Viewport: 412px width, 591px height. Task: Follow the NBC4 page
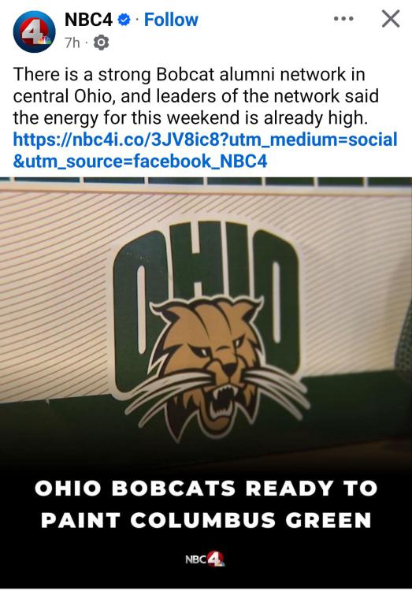click(x=171, y=20)
